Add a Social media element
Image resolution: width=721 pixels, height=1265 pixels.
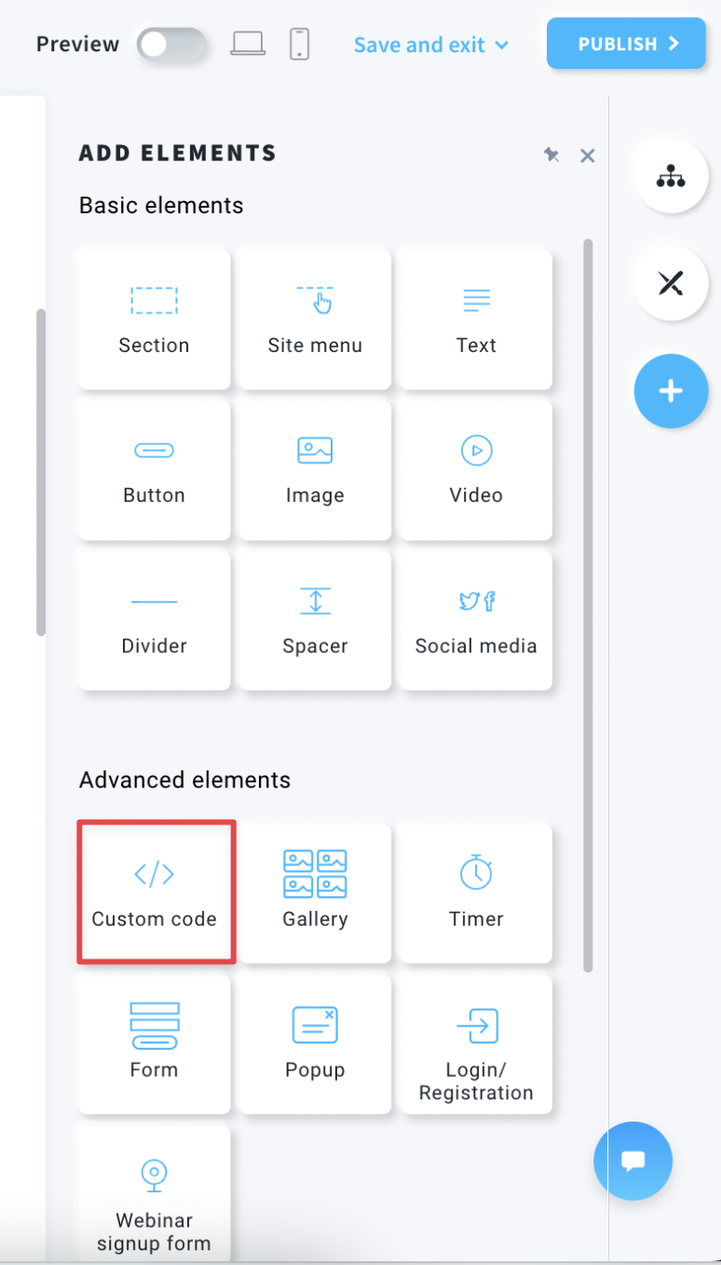[x=476, y=620]
